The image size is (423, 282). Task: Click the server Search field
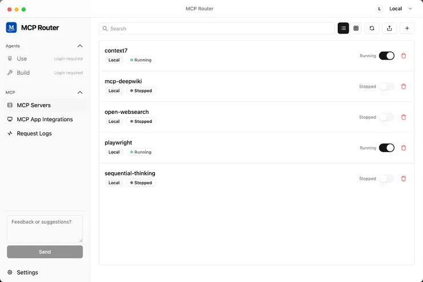[x=217, y=28]
